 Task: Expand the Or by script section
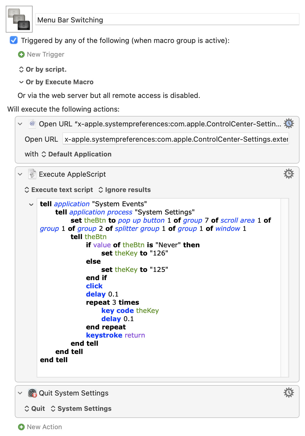pyautogui.click(x=43, y=69)
